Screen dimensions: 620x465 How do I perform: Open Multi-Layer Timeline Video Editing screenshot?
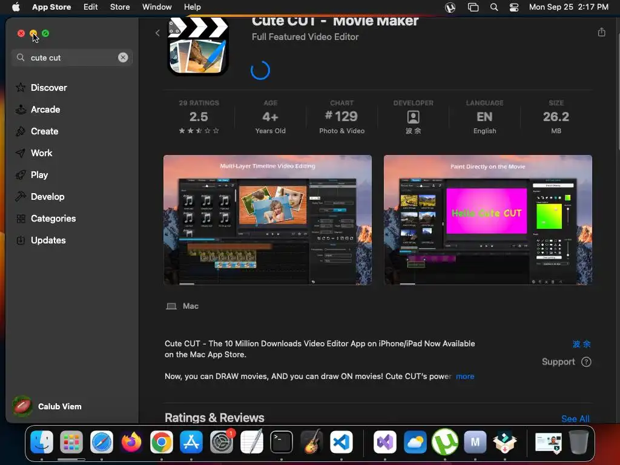coord(267,220)
